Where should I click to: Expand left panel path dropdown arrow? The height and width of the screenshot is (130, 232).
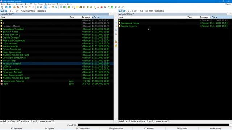pyautogui.click(x=1, y=14)
